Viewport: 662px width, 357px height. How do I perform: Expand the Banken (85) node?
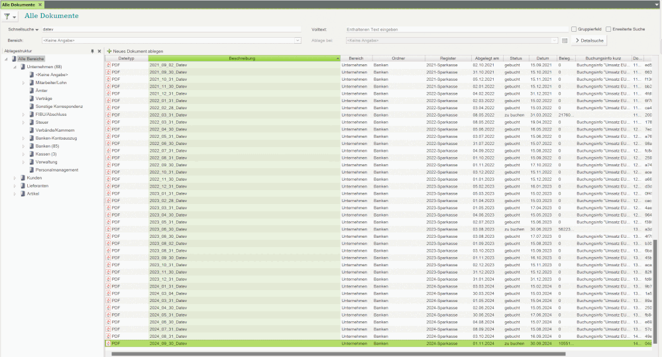[x=24, y=146]
